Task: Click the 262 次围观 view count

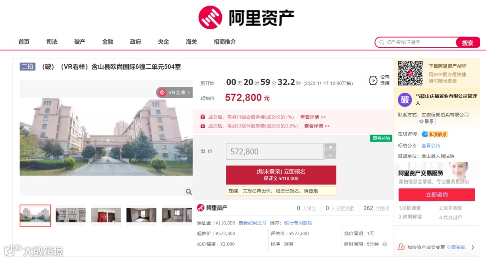Action: point(376,208)
